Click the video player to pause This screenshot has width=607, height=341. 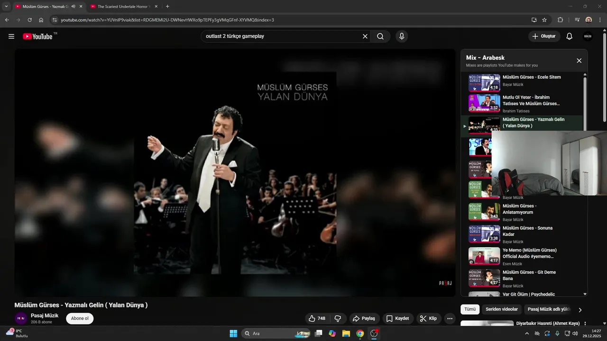pyautogui.click(x=235, y=173)
